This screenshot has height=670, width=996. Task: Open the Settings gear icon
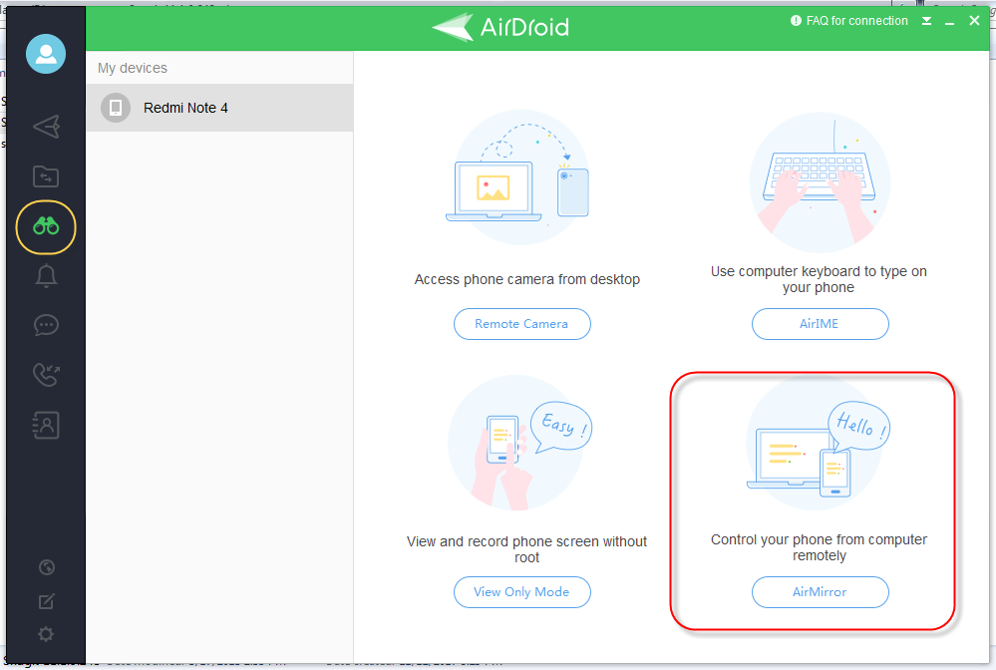click(x=45, y=633)
